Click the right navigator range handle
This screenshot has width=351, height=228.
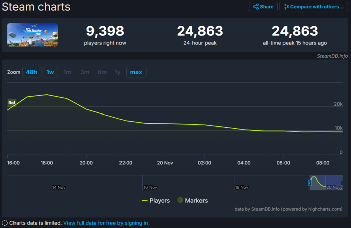342,183
